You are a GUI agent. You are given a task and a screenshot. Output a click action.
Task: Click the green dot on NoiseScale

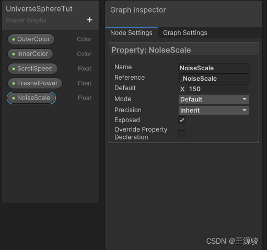click(x=14, y=98)
